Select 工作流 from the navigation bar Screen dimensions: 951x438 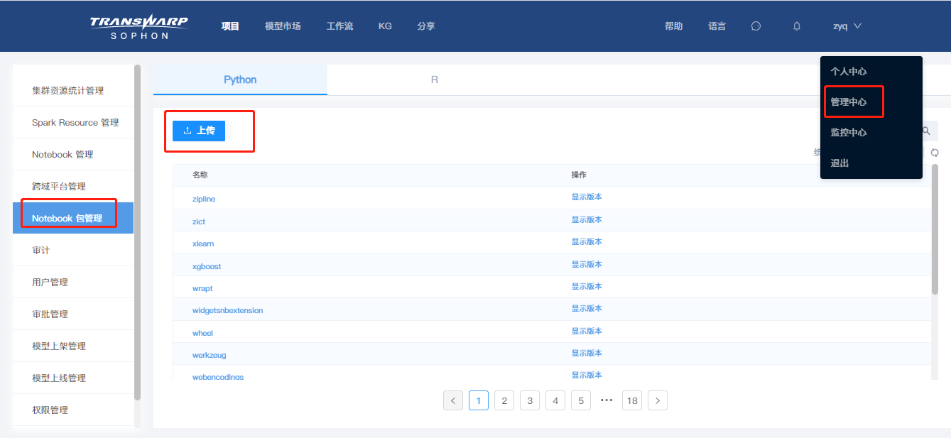click(339, 26)
